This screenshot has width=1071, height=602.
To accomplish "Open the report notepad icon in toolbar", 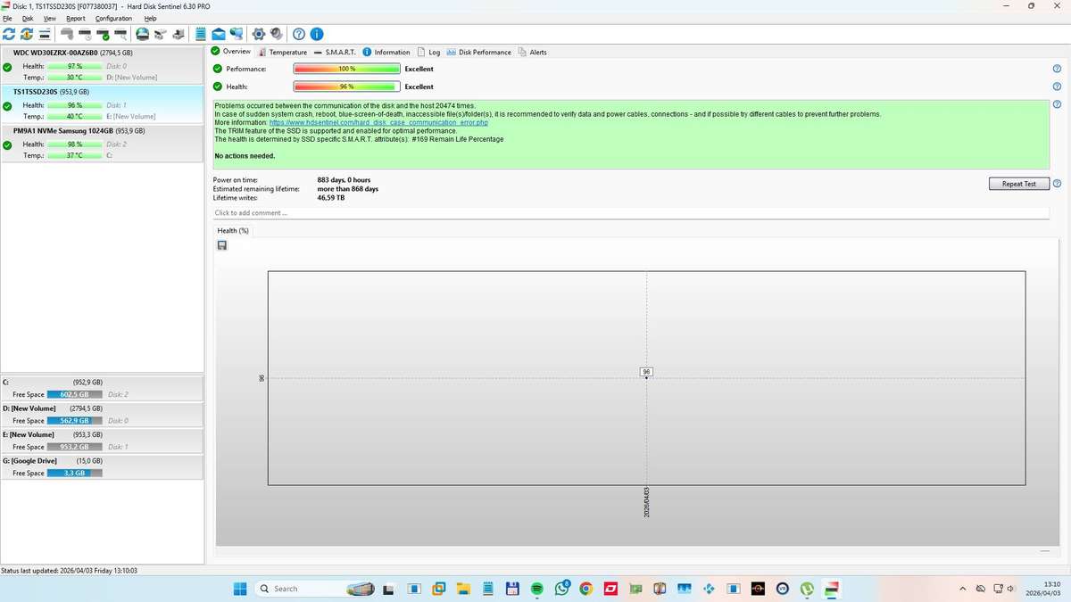I will click(201, 34).
